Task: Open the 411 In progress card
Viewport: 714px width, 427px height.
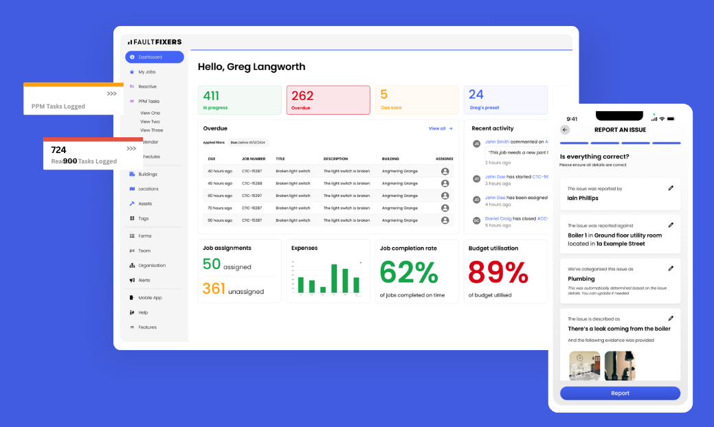Action: pos(240,100)
